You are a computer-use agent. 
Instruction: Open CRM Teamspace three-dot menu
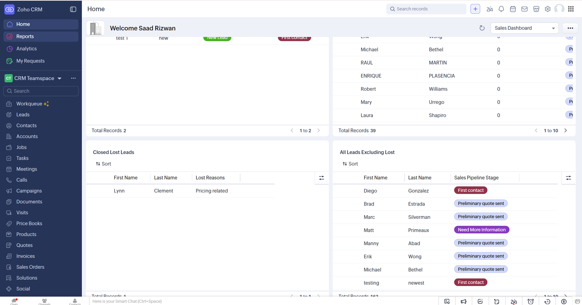coord(73,78)
